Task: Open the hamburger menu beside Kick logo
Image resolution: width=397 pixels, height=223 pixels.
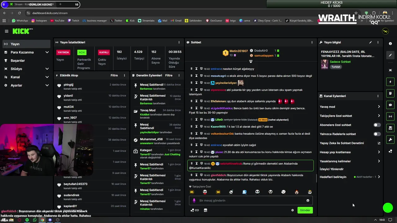Action: pyautogui.click(x=7, y=31)
